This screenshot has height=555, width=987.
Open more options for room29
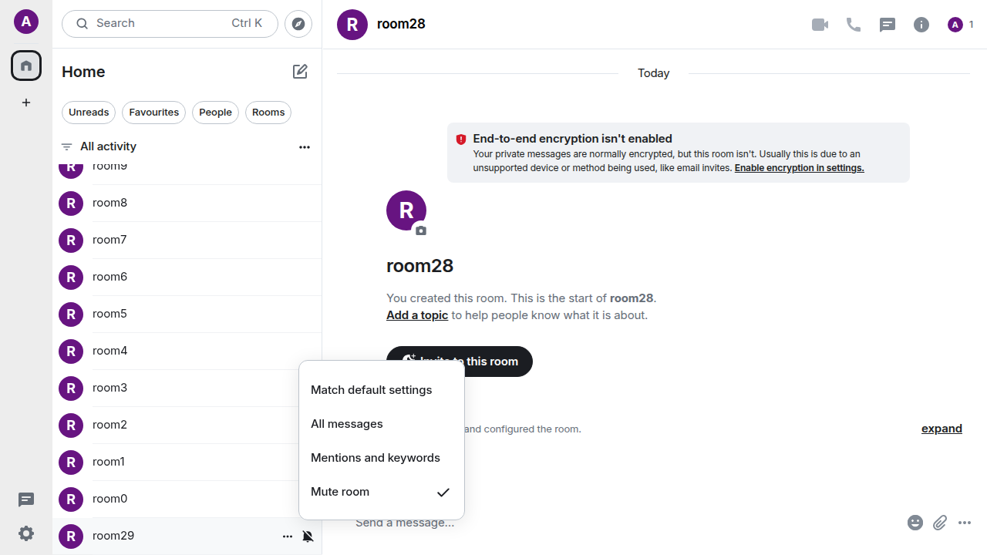pyautogui.click(x=288, y=536)
